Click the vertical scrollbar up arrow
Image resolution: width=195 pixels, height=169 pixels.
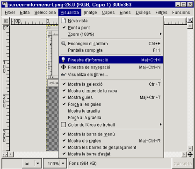[190, 26]
